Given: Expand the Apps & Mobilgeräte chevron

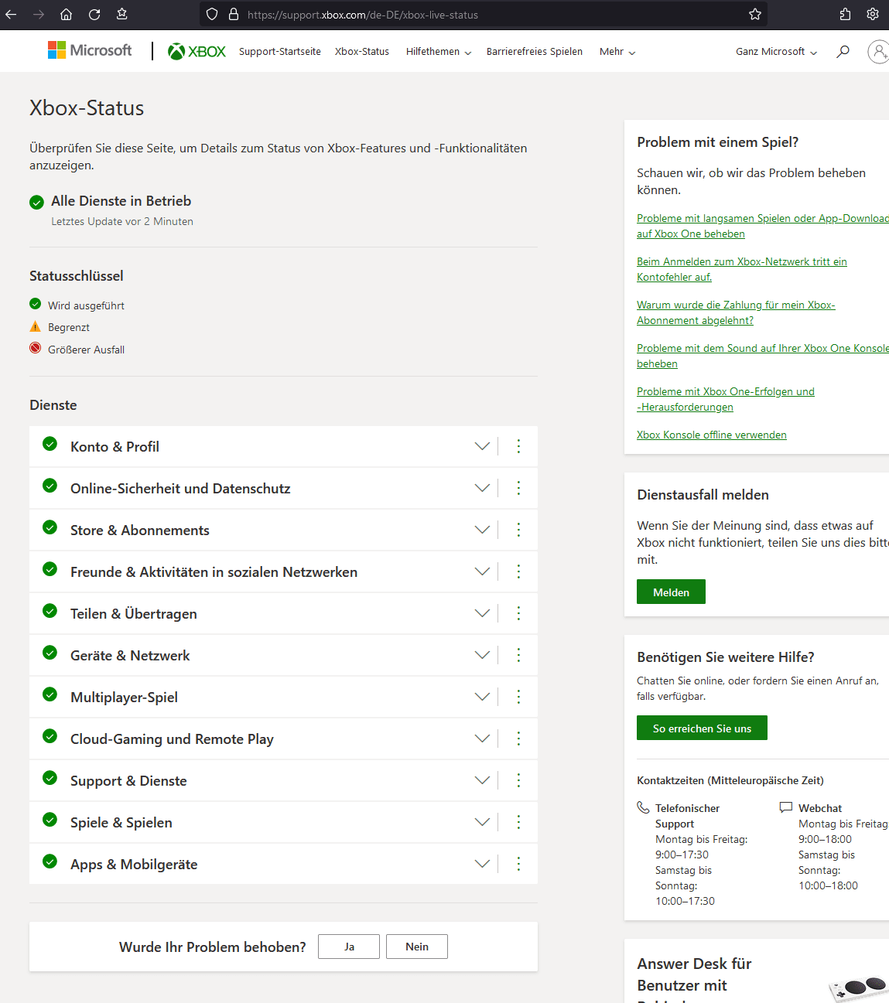Looking at the screenshot, I should [x=482, y=864].
